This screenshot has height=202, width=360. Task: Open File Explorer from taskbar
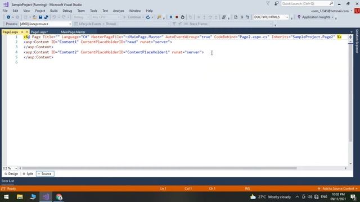[x=20, y=197]
